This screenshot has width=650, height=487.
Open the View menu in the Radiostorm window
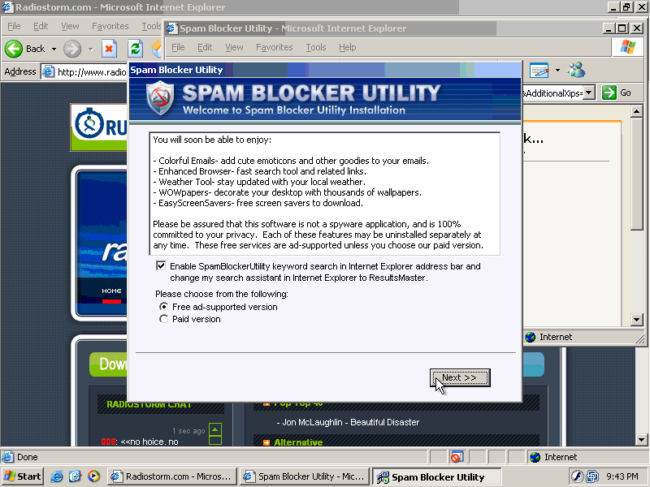(70, 26)
